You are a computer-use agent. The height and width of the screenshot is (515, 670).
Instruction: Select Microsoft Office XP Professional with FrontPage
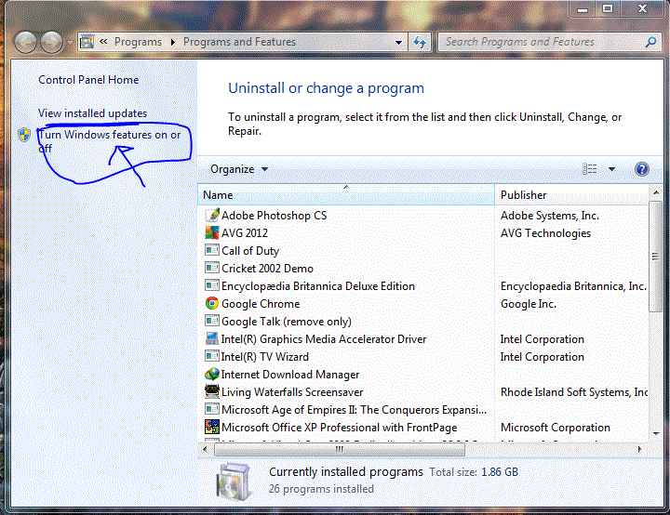[x=339, y=428]
